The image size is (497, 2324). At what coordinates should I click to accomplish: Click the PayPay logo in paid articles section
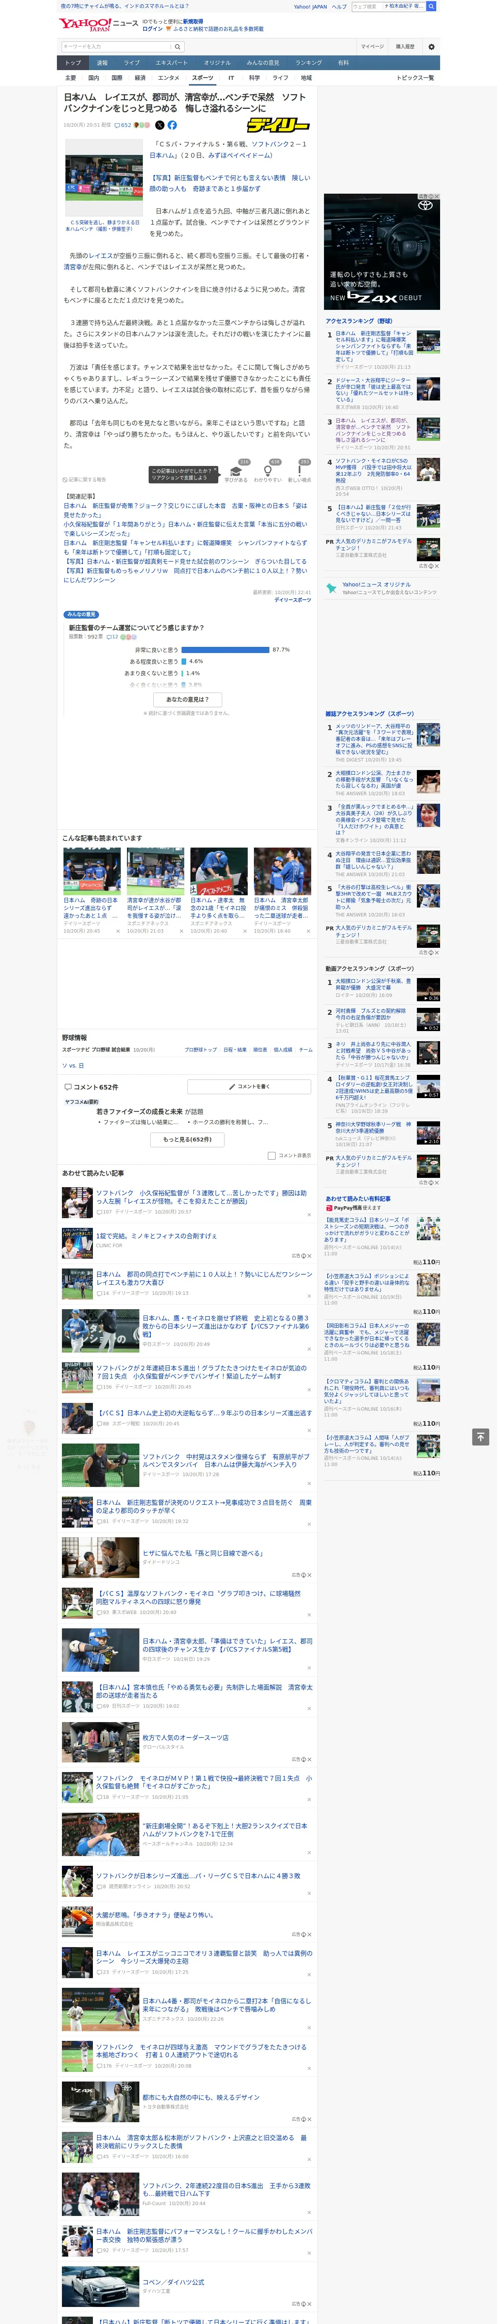[x=329, y=1208]
